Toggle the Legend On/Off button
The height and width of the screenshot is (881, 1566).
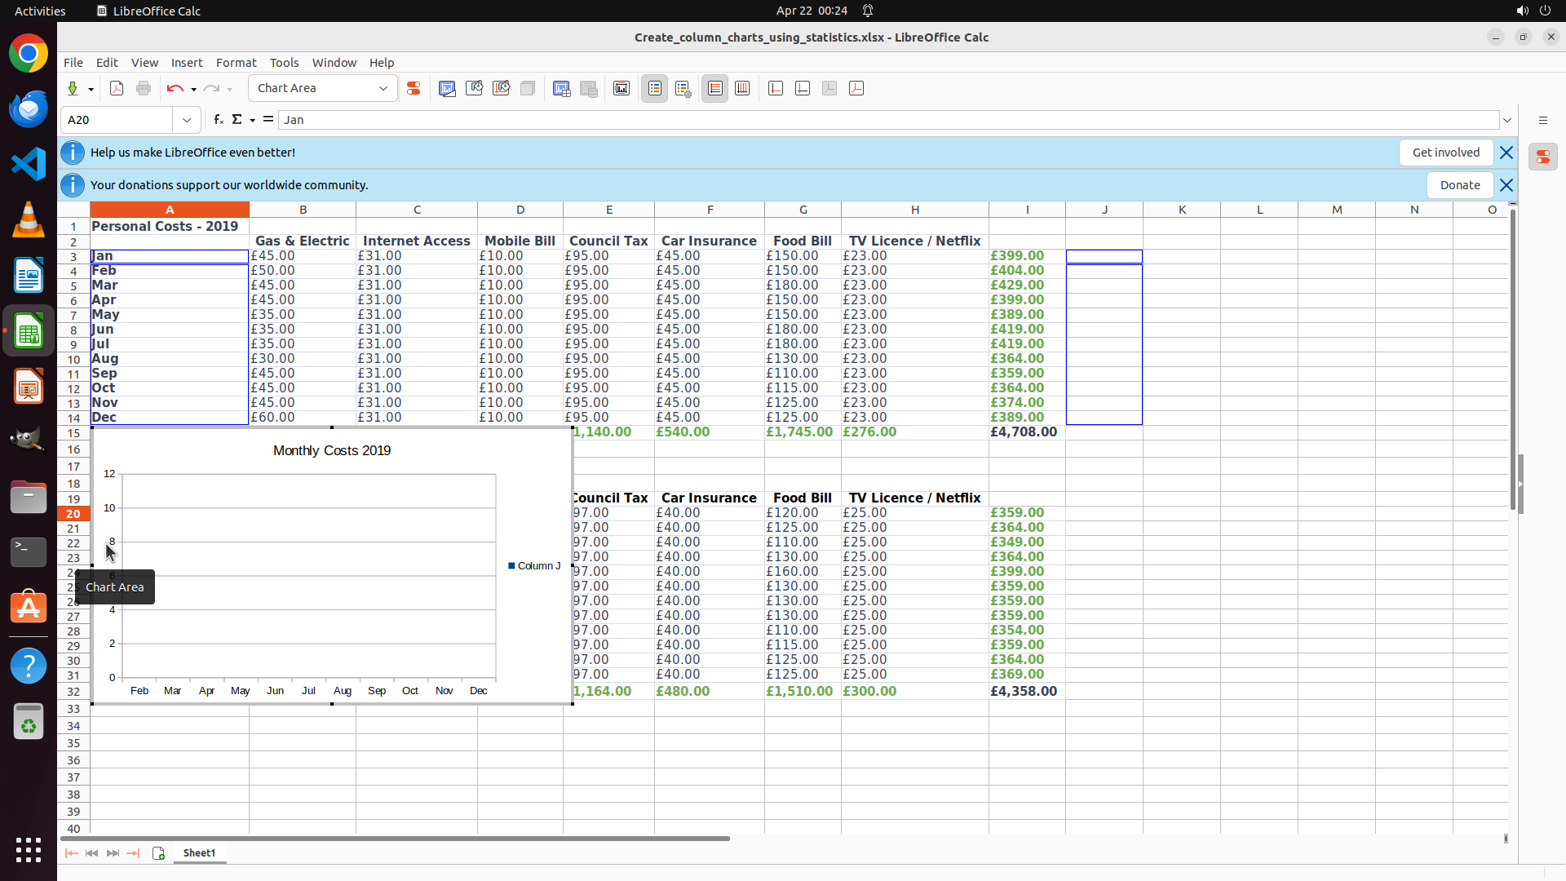pyautogui.click(x=655, y=89)
